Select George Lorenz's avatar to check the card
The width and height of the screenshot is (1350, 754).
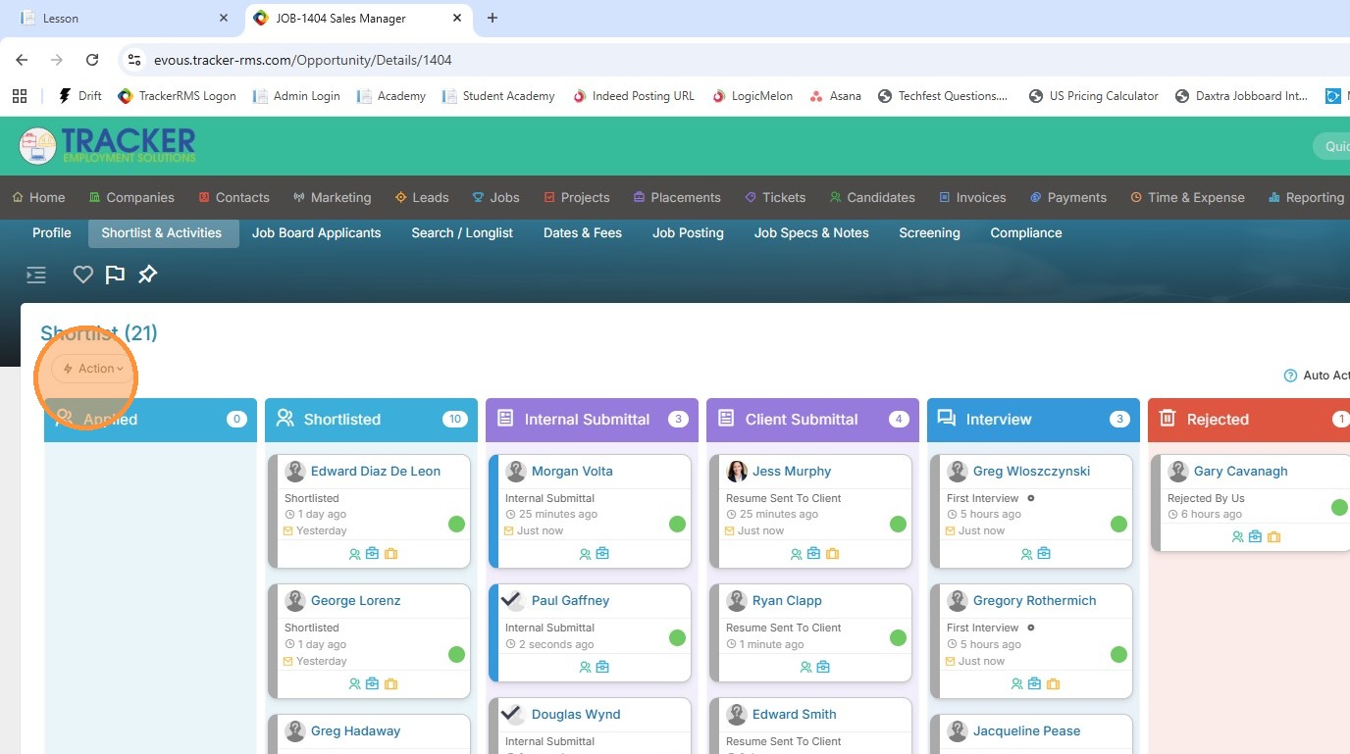pos(295,600)
